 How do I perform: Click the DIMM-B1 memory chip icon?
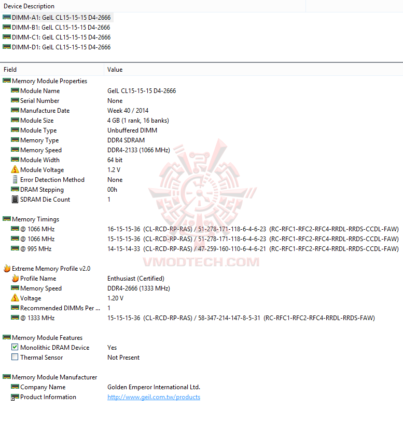pos(7,27)
